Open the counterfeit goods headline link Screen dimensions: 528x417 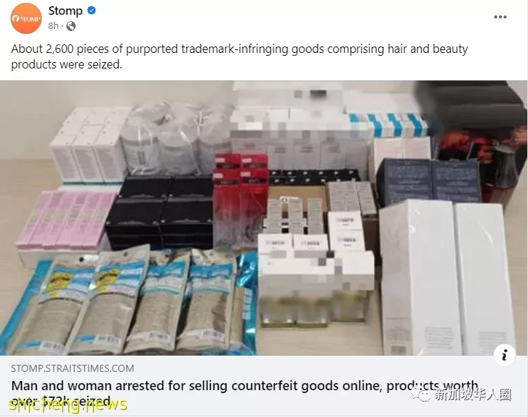pos(245,392)
